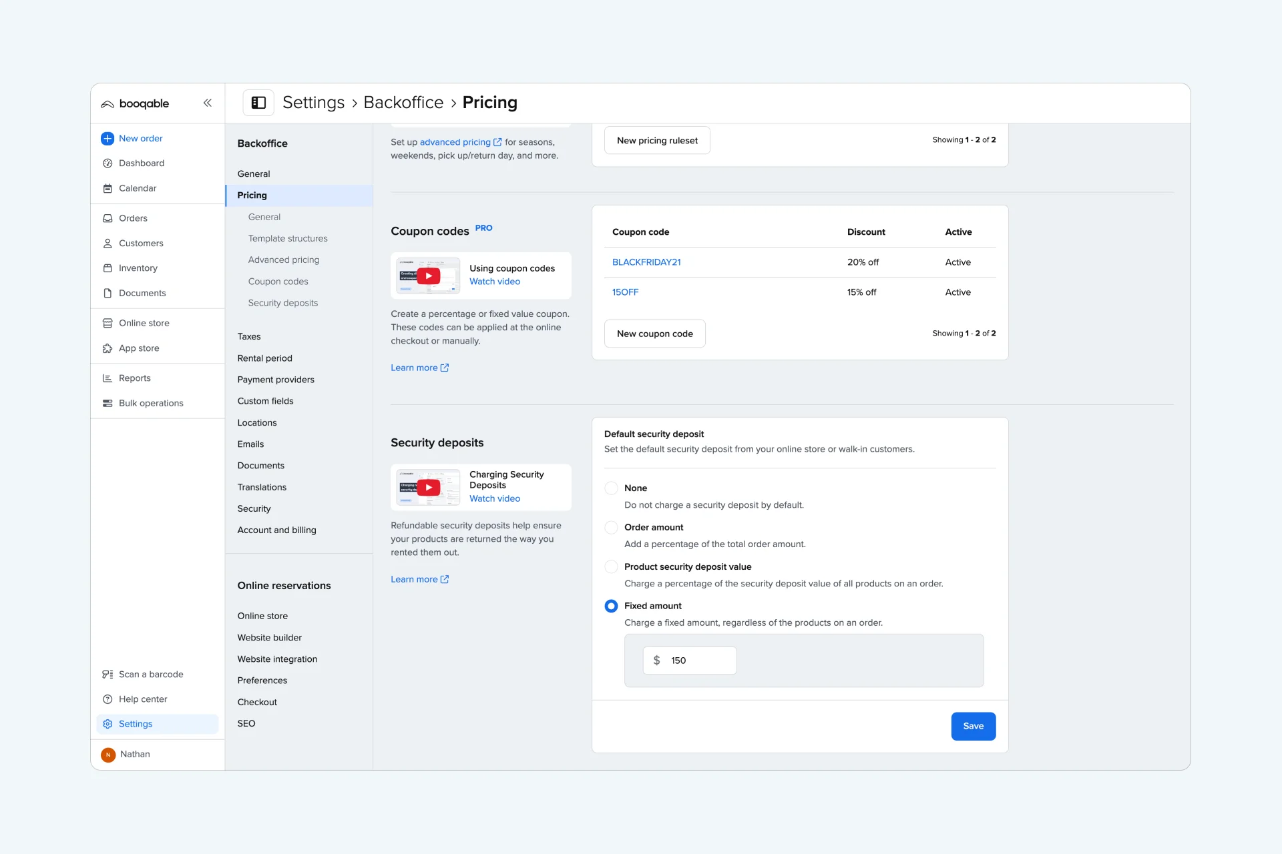
Task: Open SEO settings
Action: (246, 724)
